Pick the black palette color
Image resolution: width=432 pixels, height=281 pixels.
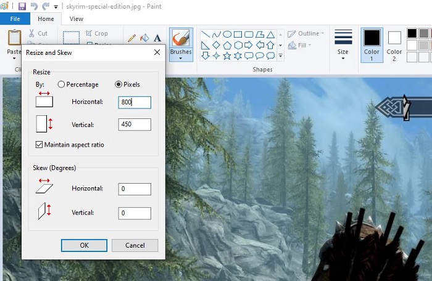click(x=412, y=33)
